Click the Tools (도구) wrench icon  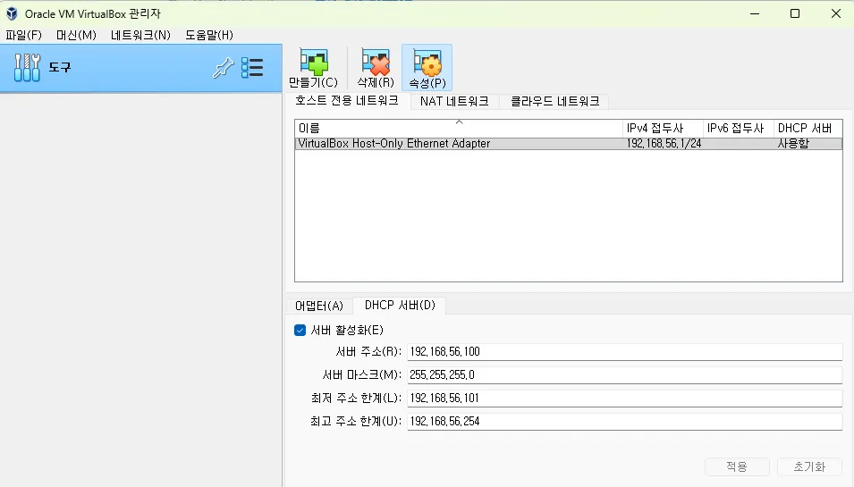(27, 68)
